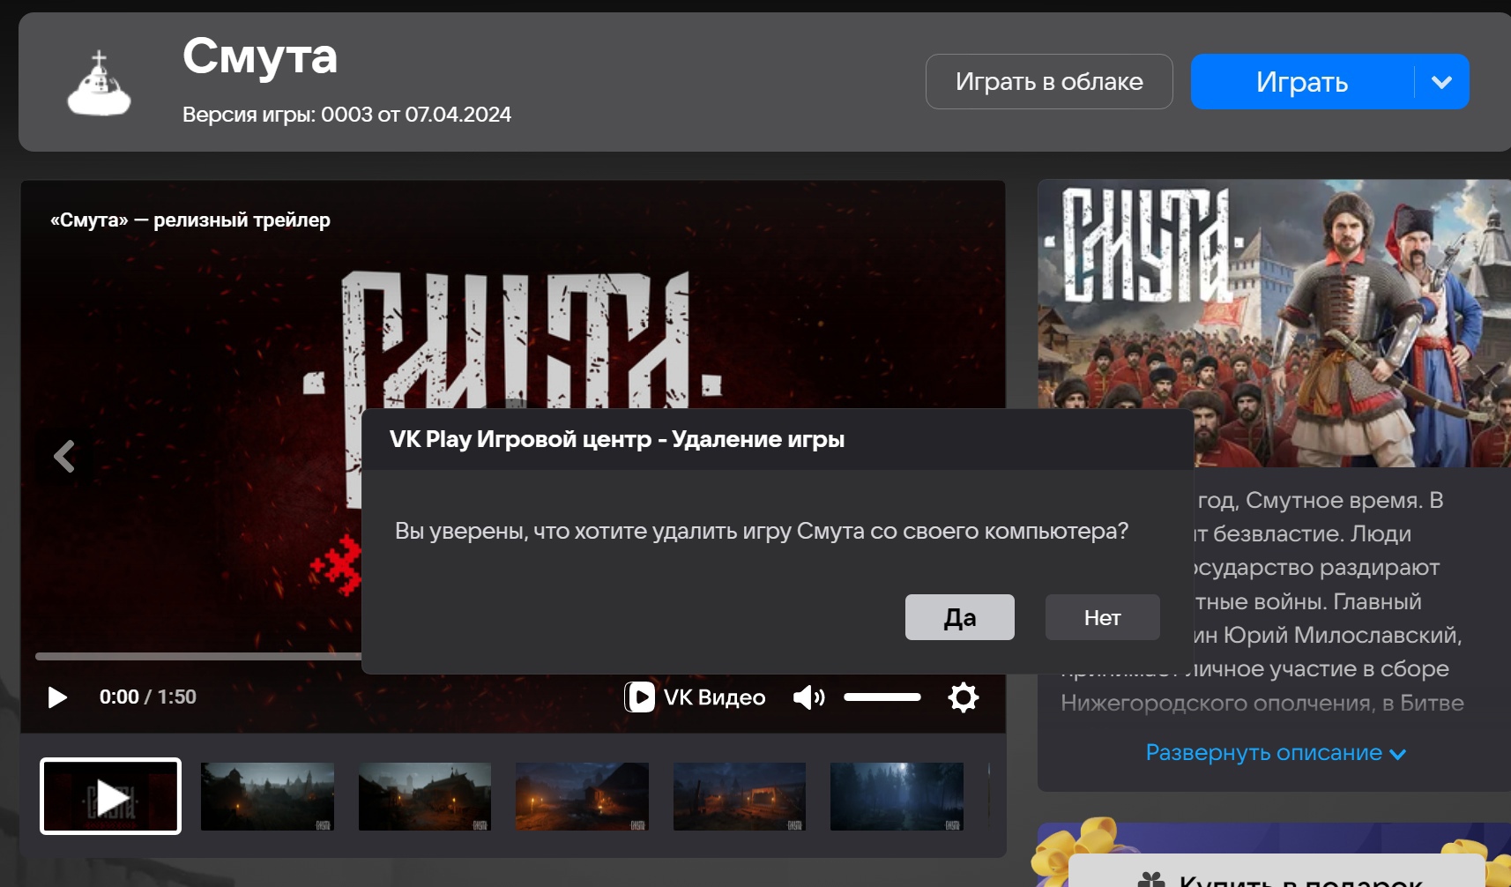Select the trailer thumbnail with play symbol
This screenshot has width=1511, height=887.
point(110,796)
